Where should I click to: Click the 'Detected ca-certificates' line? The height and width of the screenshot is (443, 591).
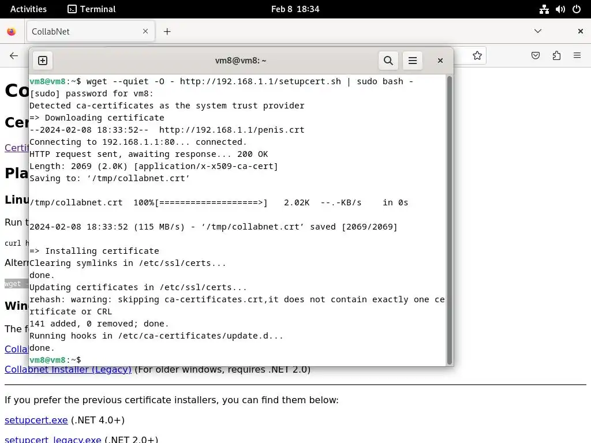[x=167, y=106]
